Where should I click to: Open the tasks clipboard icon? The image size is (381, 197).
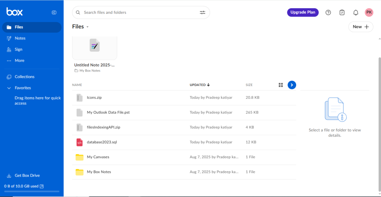click(342, 12)
